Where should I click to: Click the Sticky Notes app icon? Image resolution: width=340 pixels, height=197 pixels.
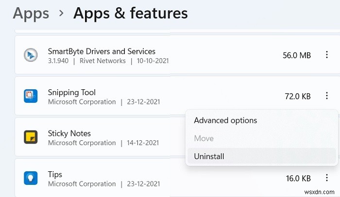31,137
